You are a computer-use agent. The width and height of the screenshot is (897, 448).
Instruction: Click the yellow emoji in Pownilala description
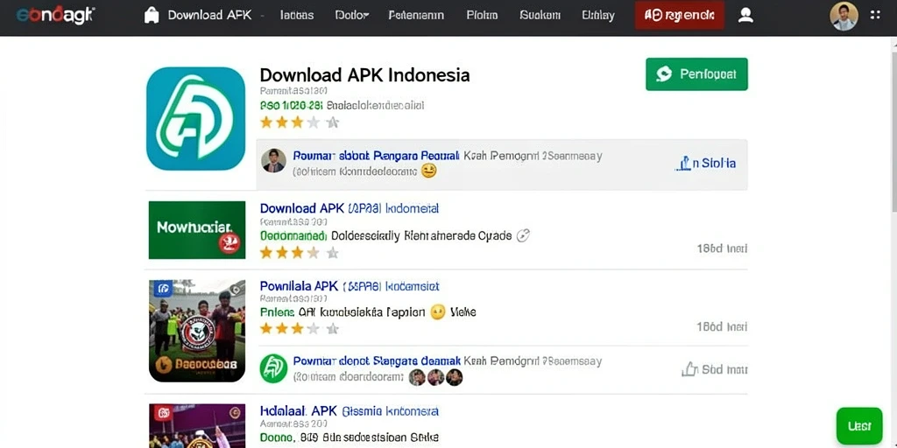[438, 312]
